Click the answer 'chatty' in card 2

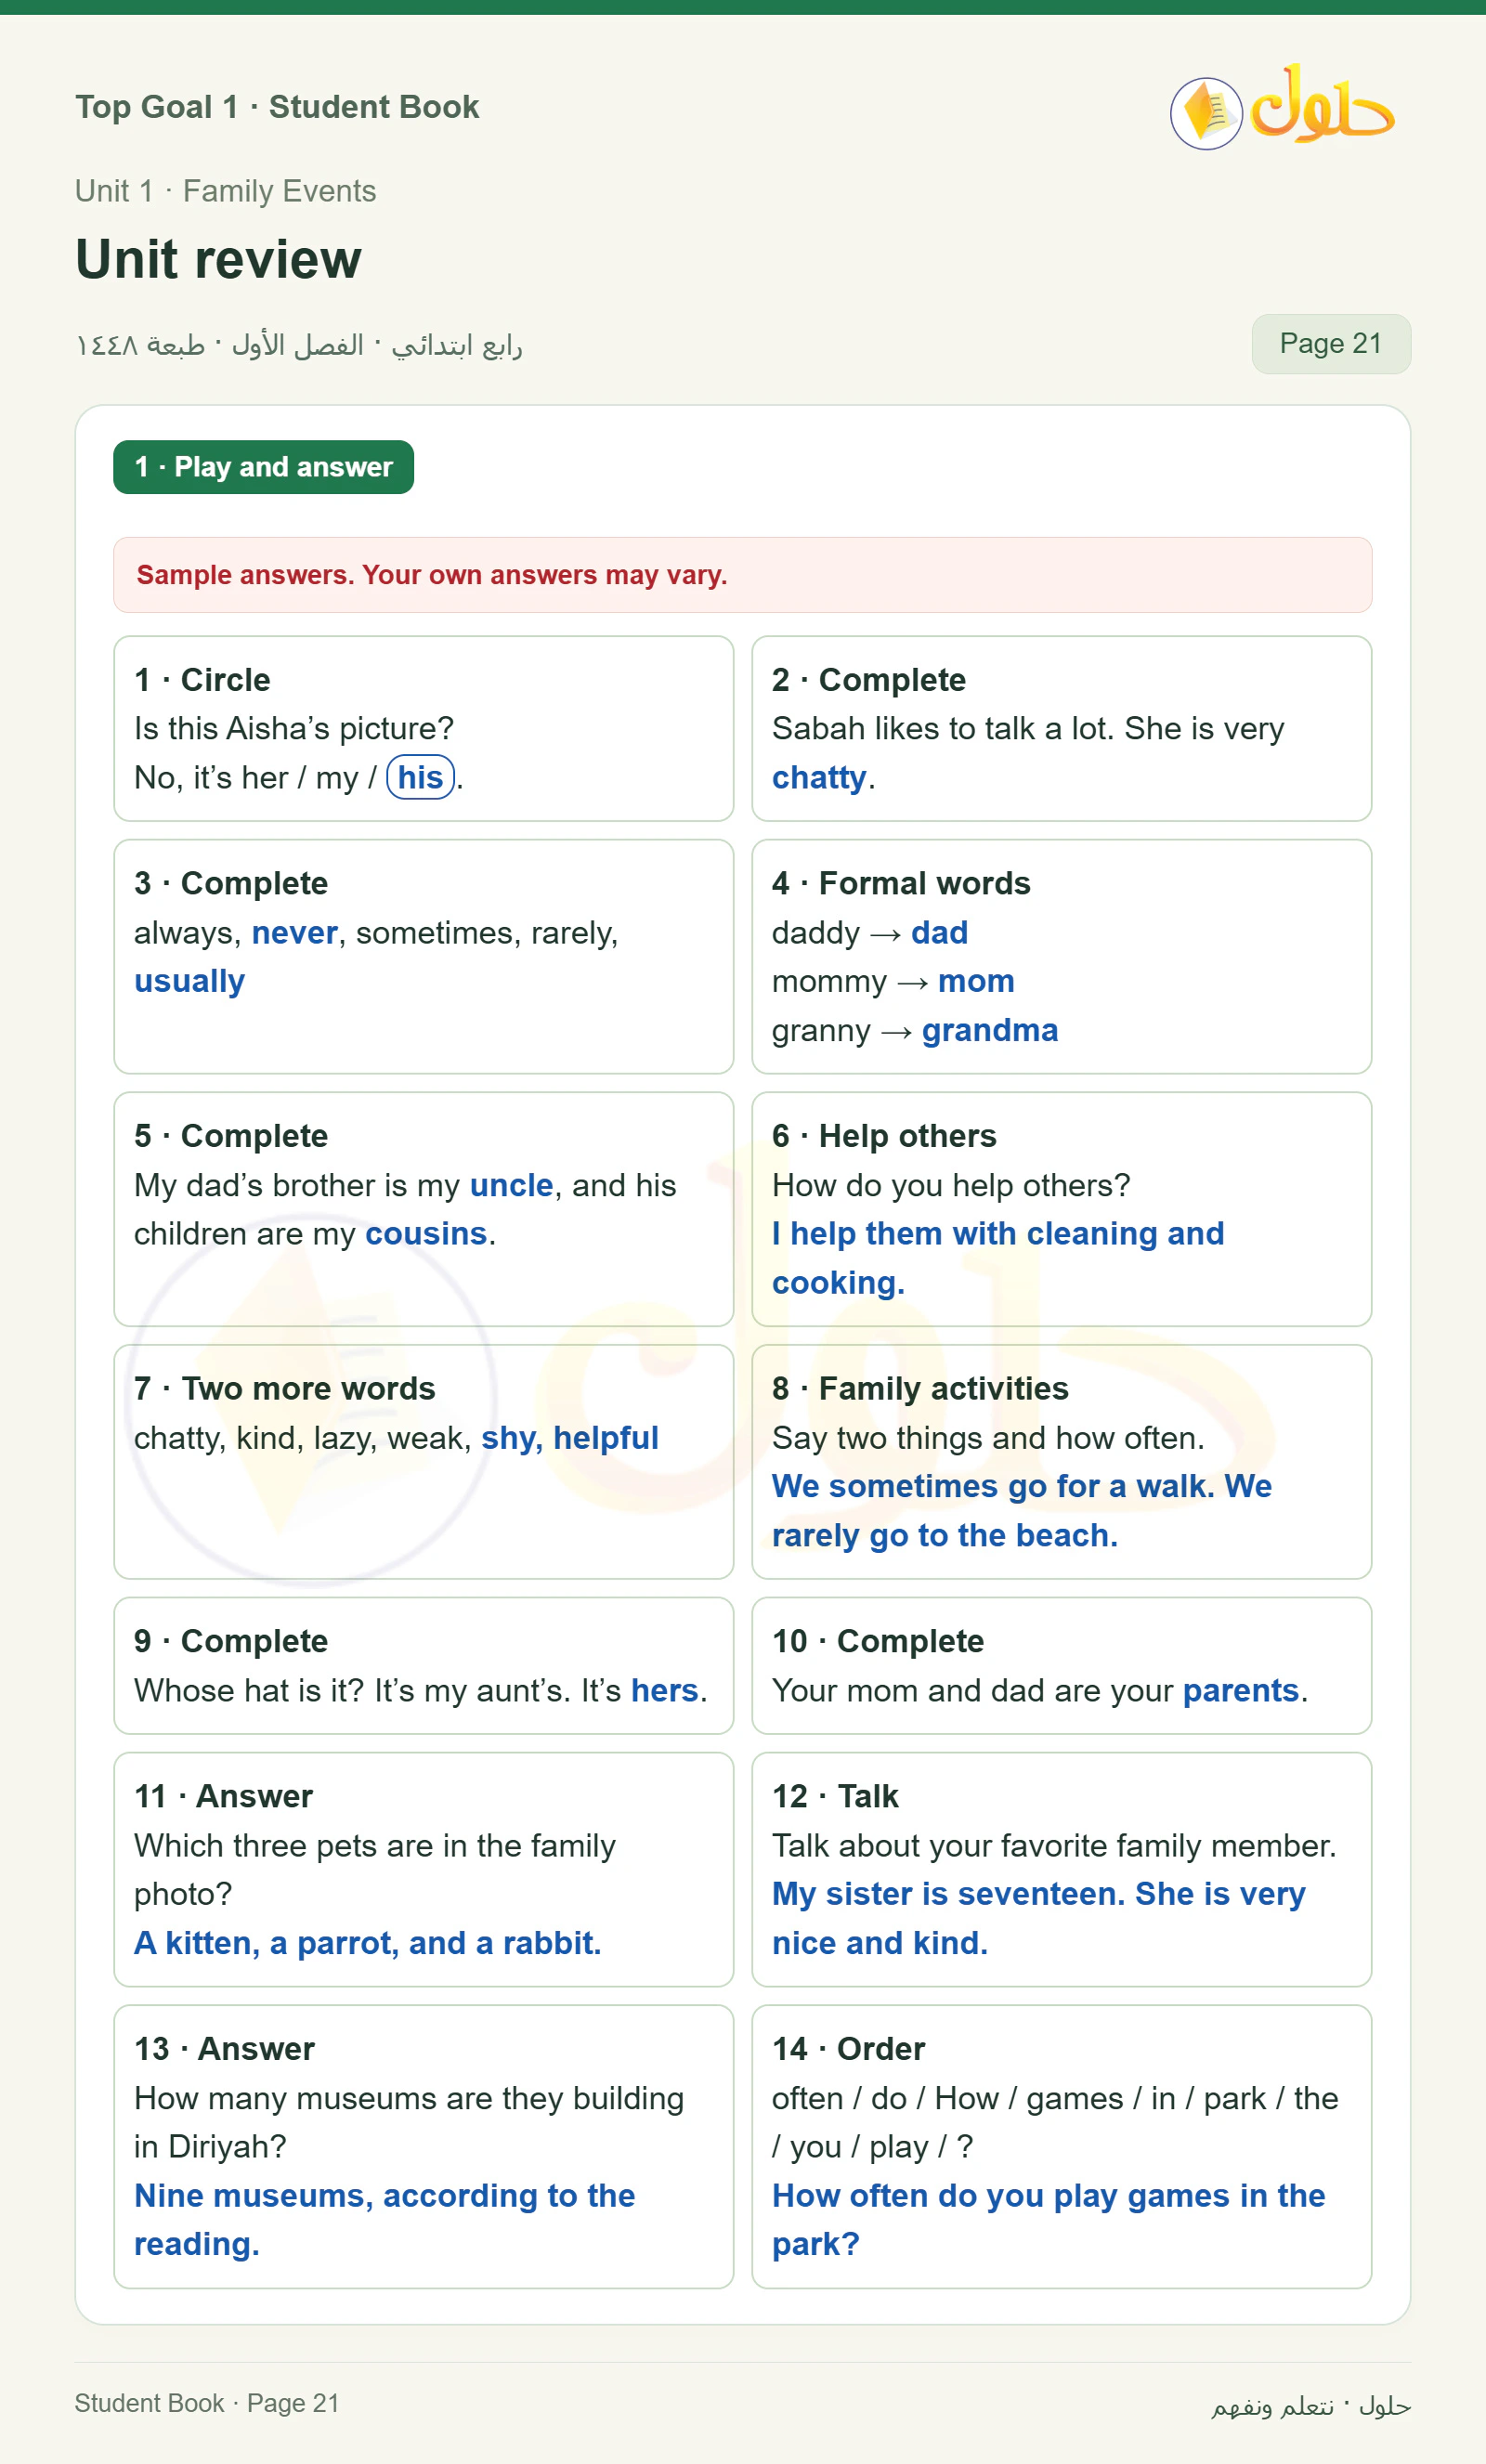(x=819, y=778)
